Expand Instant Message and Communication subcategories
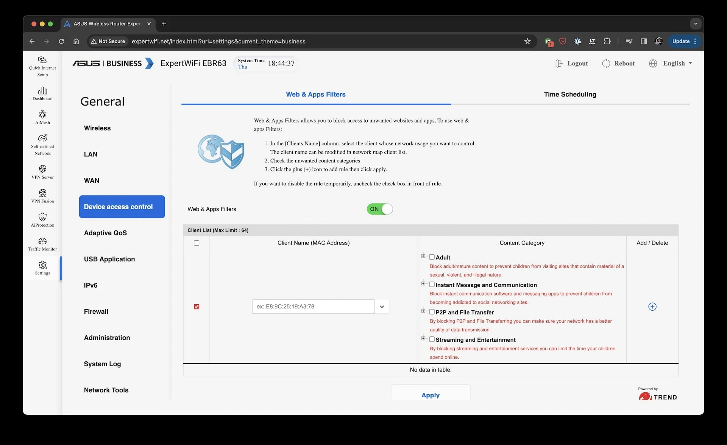The height and width of the screenshot is (445, 727). pyautogui.click(x=423, y=283)
